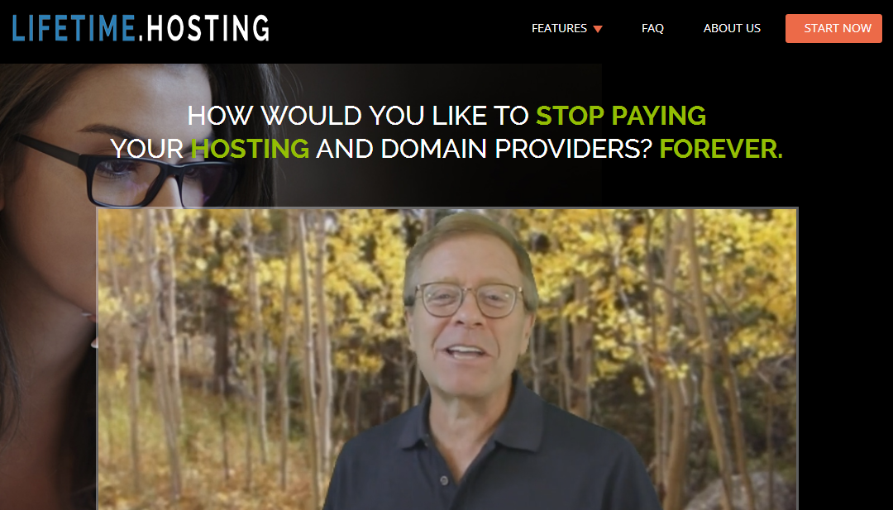The image size is (893, 510).
Task: Go to the FAQ page
Action: point(652,28)
